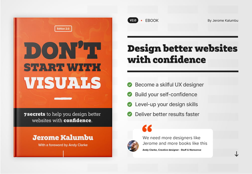Click the Edition 2.0 badge on cover
Viewport: 252px width, 174px height.
tap(63, 29)
